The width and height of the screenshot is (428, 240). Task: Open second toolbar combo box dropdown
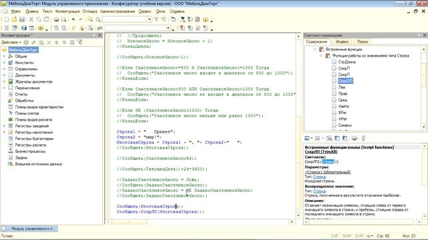[x=168, y=28]
